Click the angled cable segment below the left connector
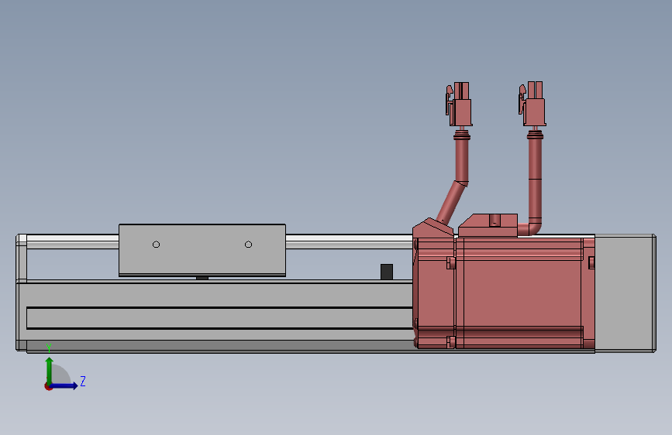672x435 pixels. pos(451,202)
